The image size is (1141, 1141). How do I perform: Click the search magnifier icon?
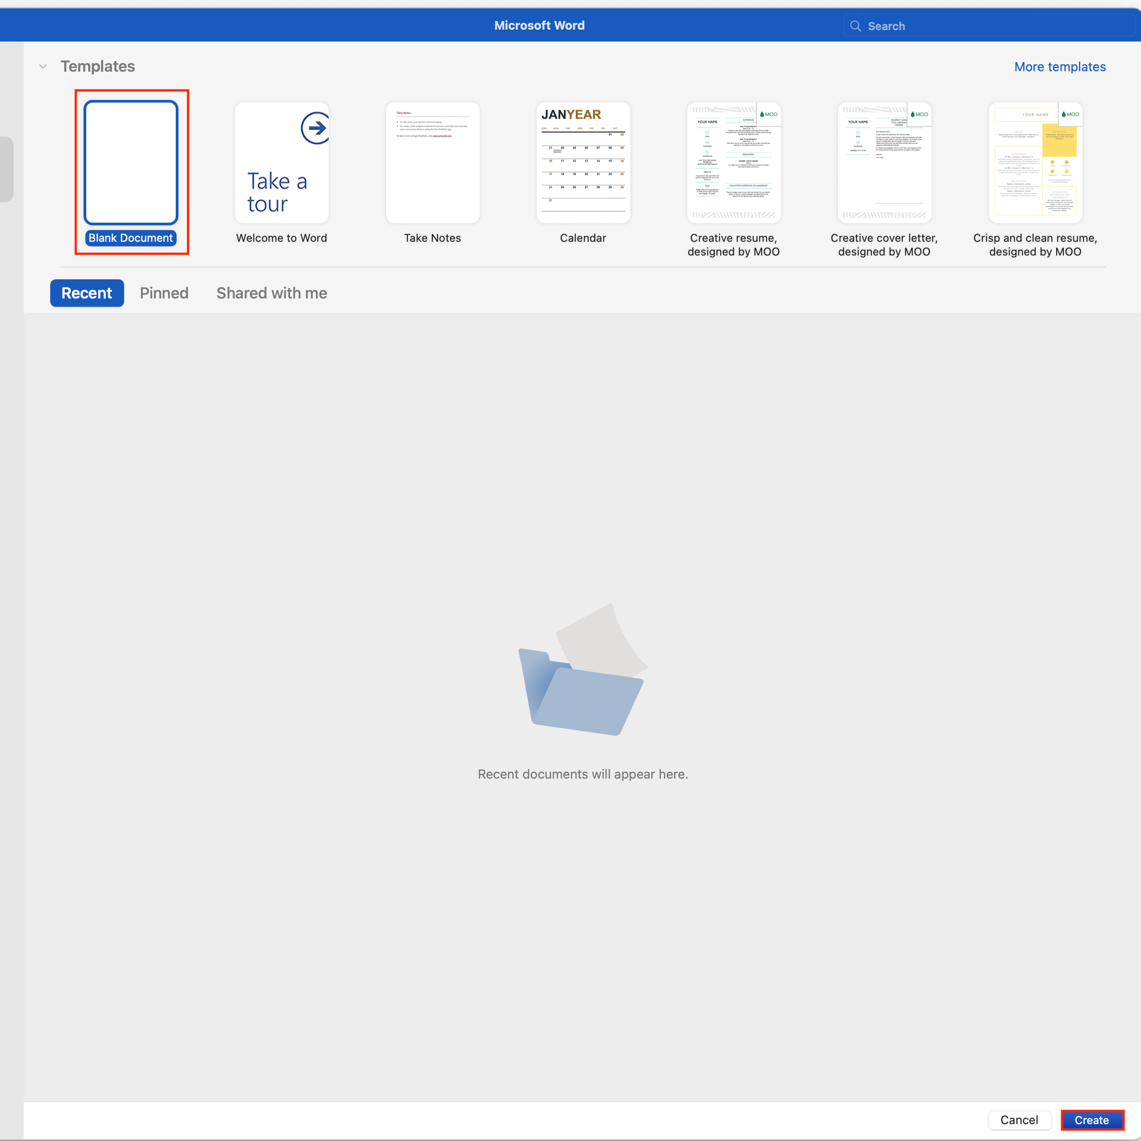tap(855, 26)
